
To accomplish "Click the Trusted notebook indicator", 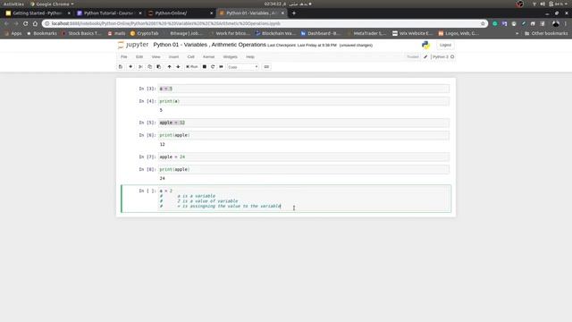I will pos(413,57).
